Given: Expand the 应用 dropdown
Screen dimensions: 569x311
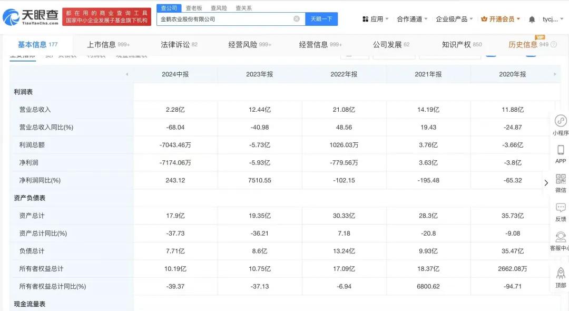Looking at the screenshot, I should point(387,19).
